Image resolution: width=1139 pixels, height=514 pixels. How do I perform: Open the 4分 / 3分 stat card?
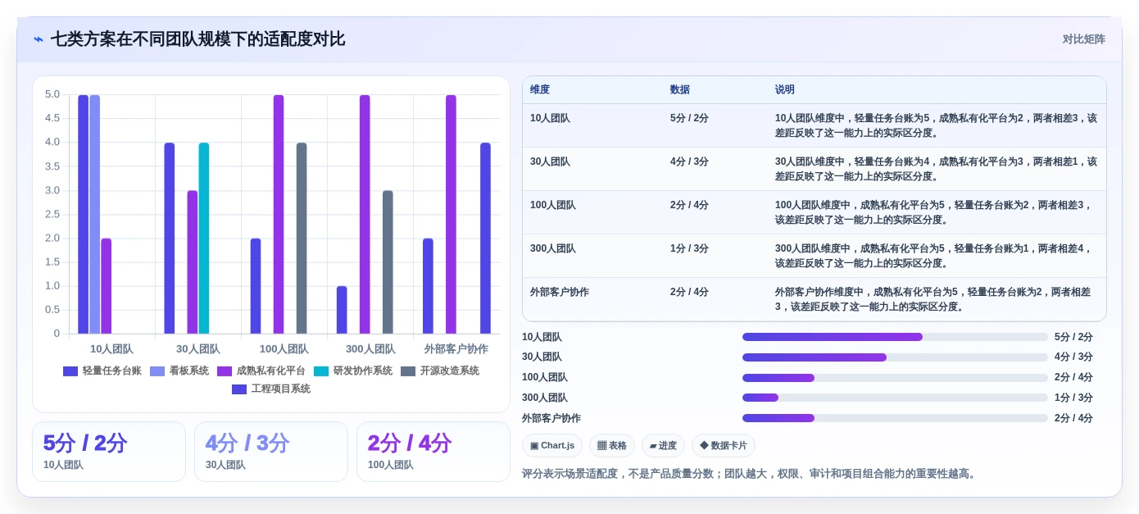coord(271,452)
